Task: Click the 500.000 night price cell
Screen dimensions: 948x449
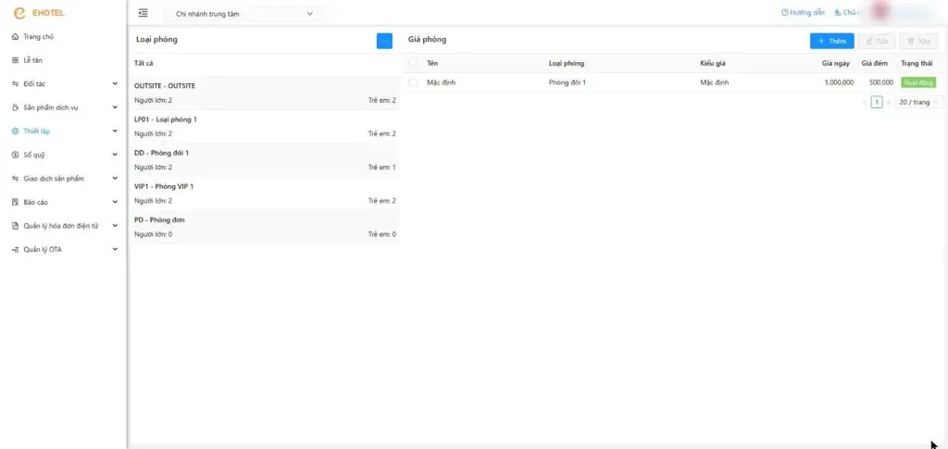Action: coord(881,82)
